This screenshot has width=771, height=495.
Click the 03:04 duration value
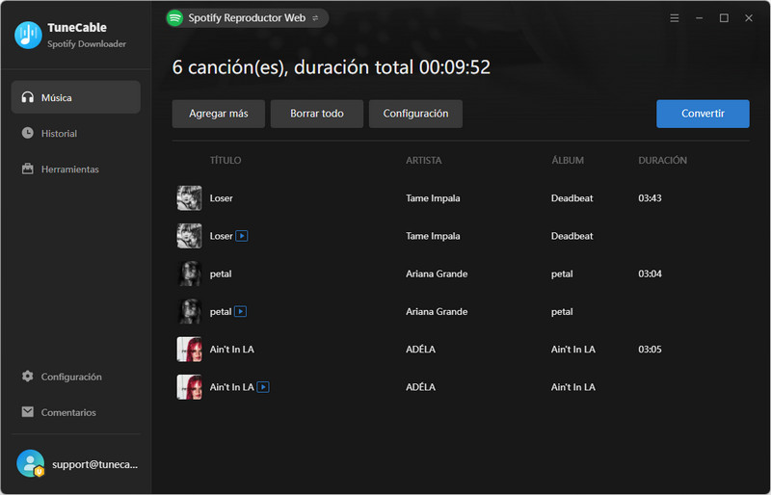point(650,274)
